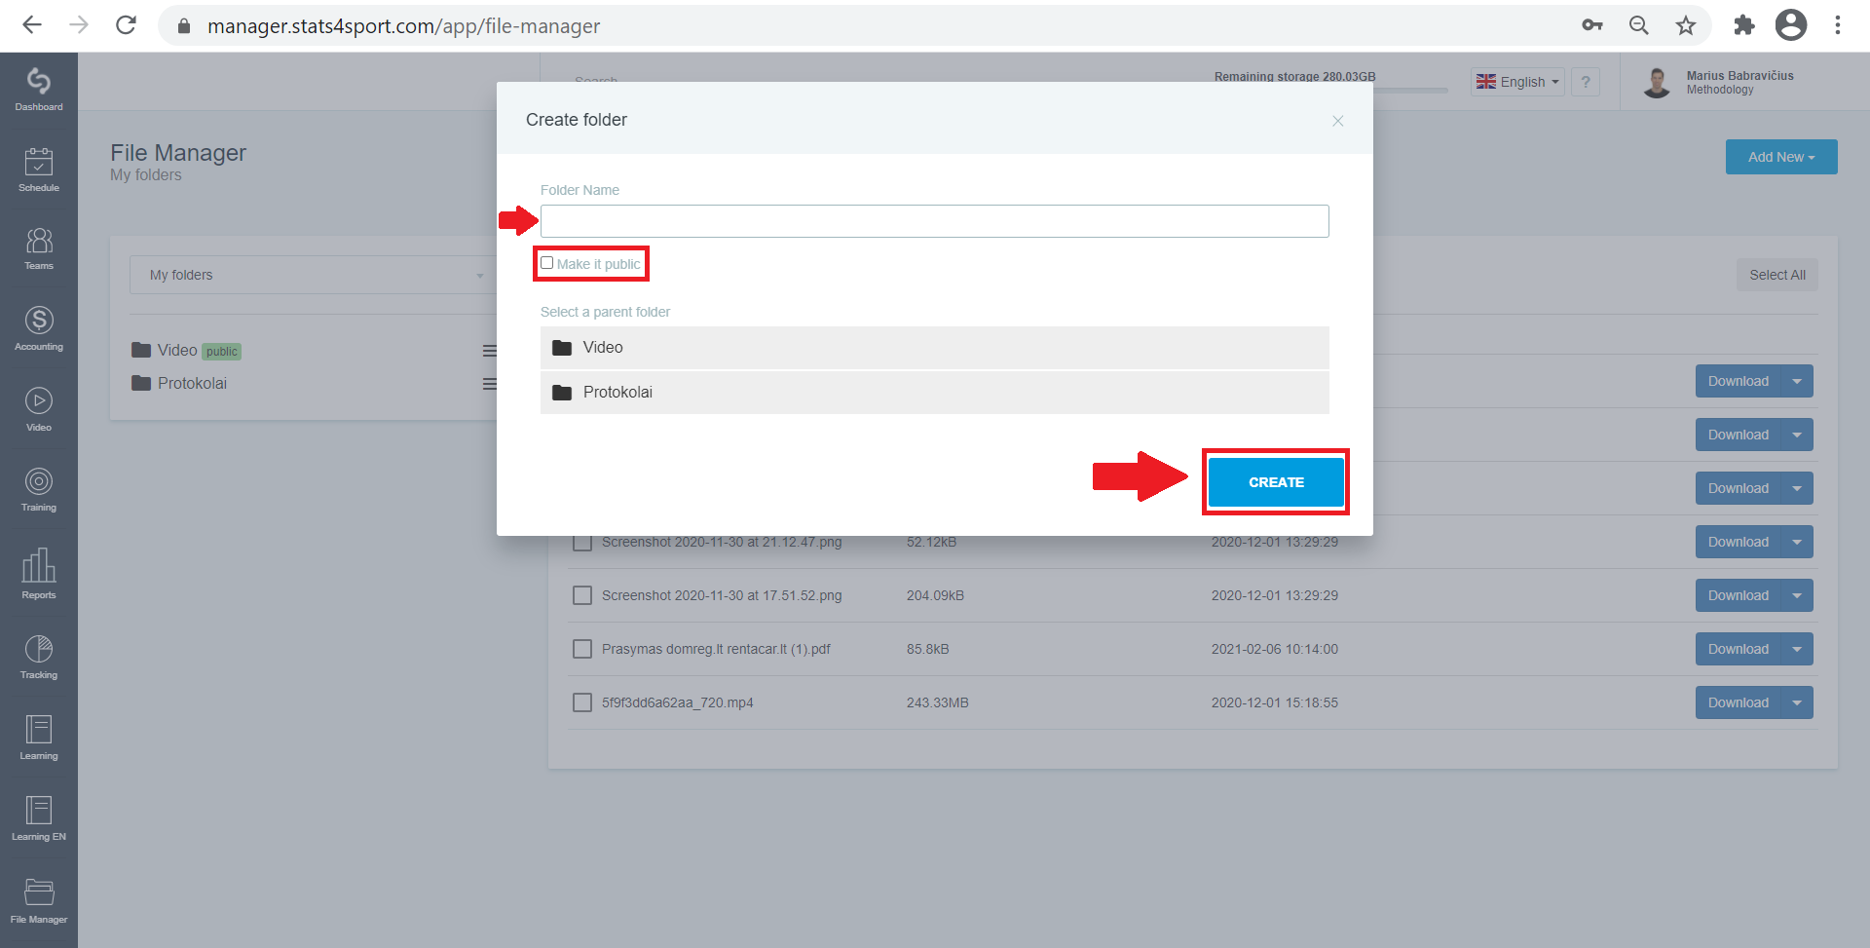Check the Prasymas domreg.lt rentacar.lt pdf checkbox

coord(582,649)
